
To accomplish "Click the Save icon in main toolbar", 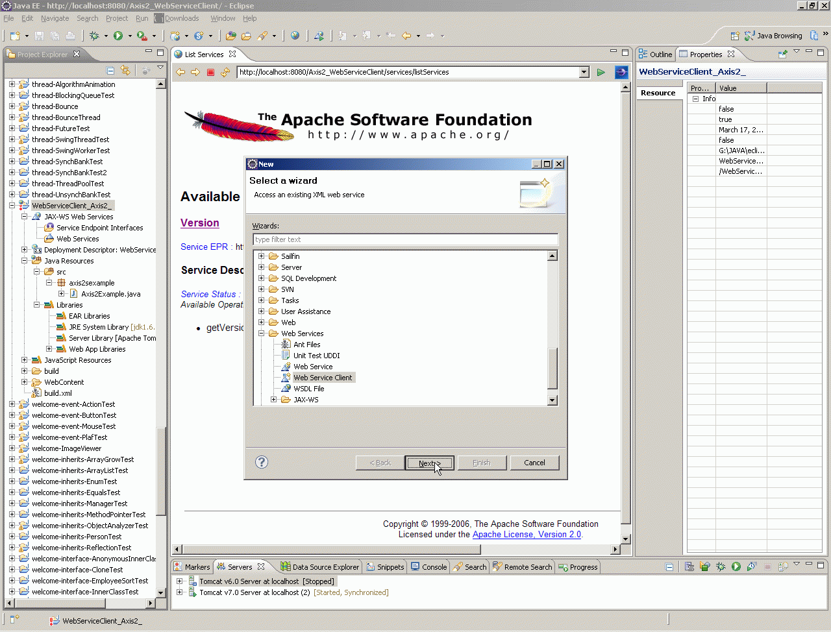I will click(x=39, y=36).
